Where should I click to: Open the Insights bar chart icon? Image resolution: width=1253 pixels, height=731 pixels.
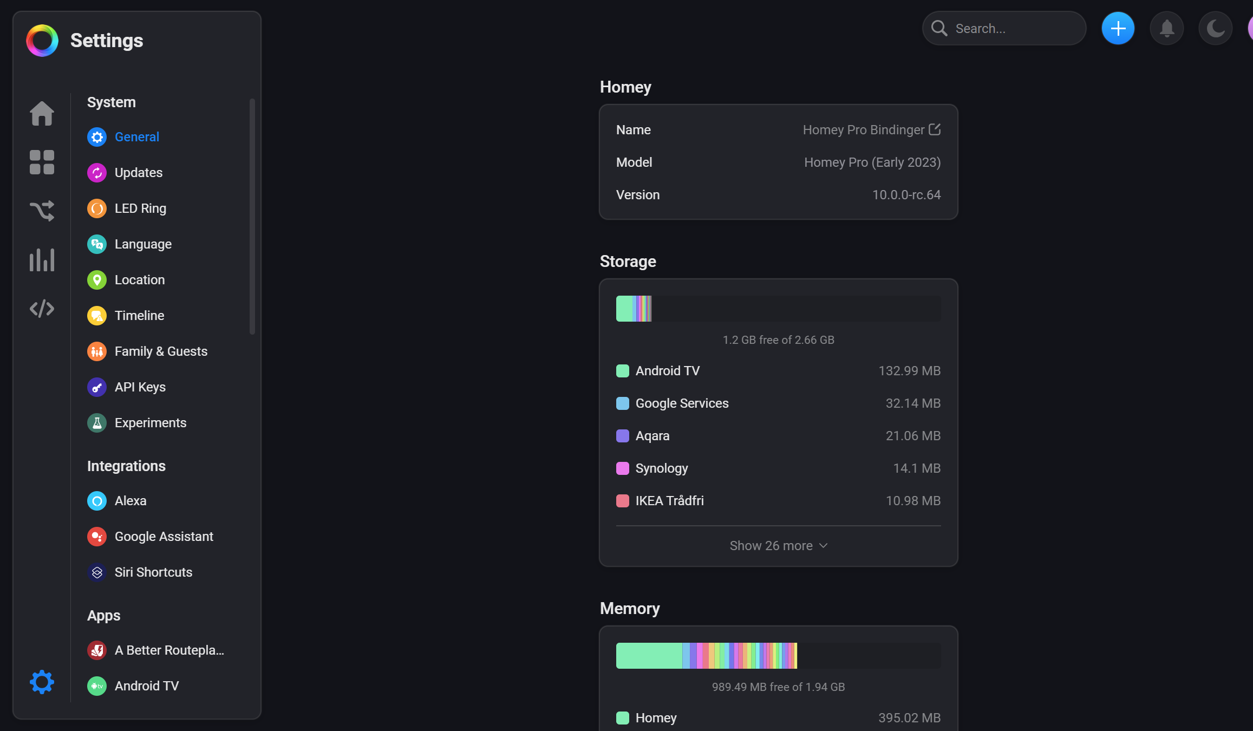(x=42, y=260)
